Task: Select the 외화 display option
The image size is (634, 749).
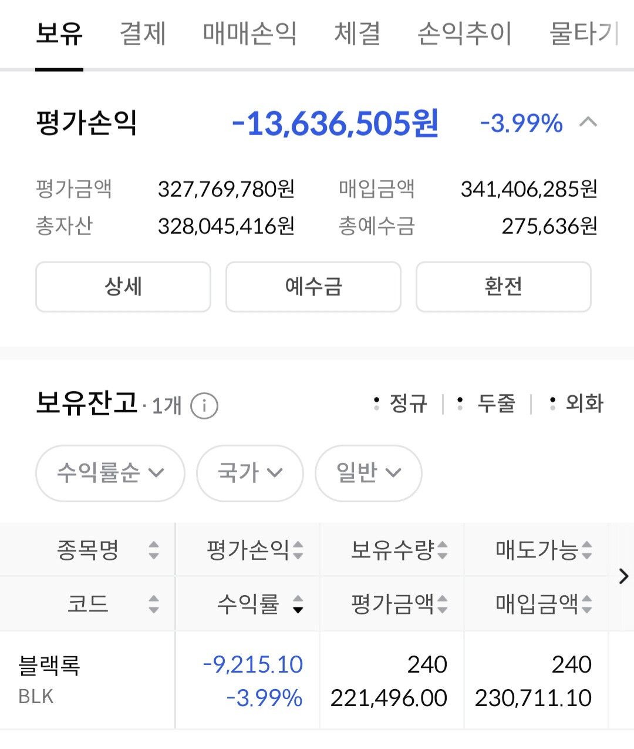Action: (578, 404)
